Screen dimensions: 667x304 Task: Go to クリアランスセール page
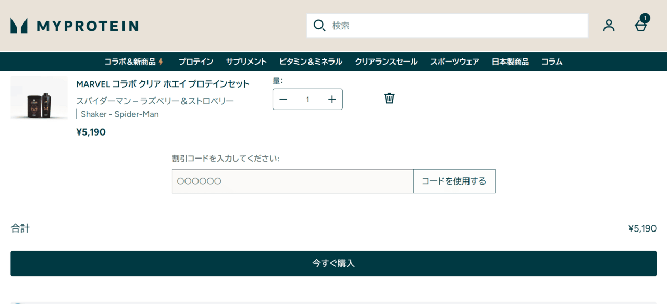click(x=386, y=62)
